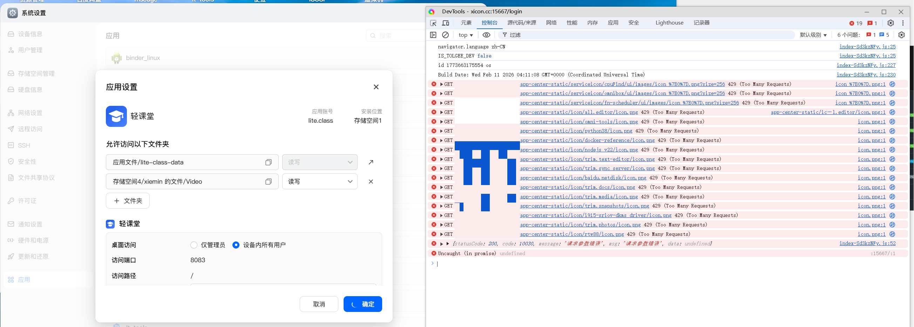Open DevTools settings gear icon
Image resolution: width=914 pixels, height=327 pixels.
pyautogui.click(x=891, y=23)
